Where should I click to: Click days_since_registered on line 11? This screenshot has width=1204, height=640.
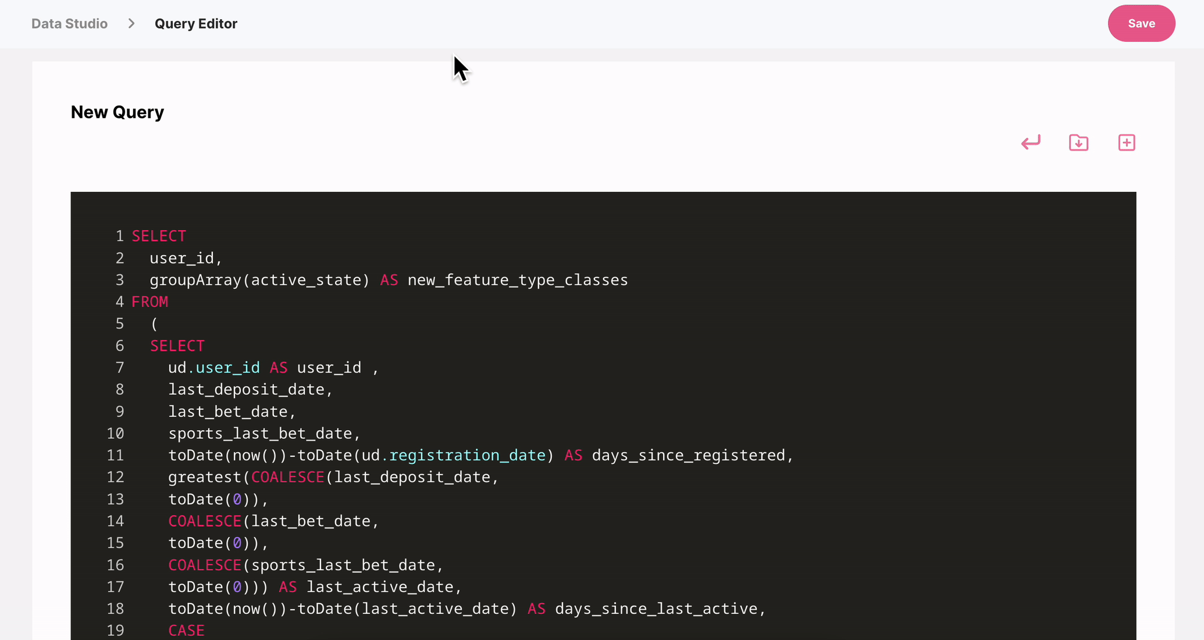[x=688, y=455]
